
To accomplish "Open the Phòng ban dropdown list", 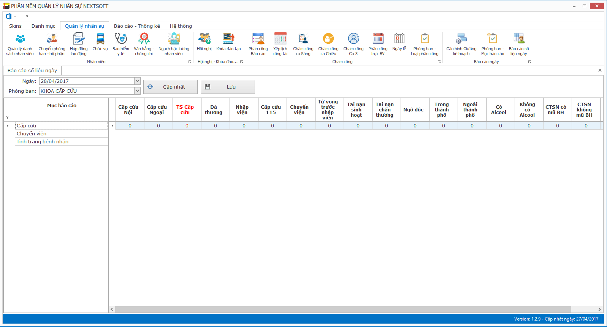I will [x=137, y=91].
